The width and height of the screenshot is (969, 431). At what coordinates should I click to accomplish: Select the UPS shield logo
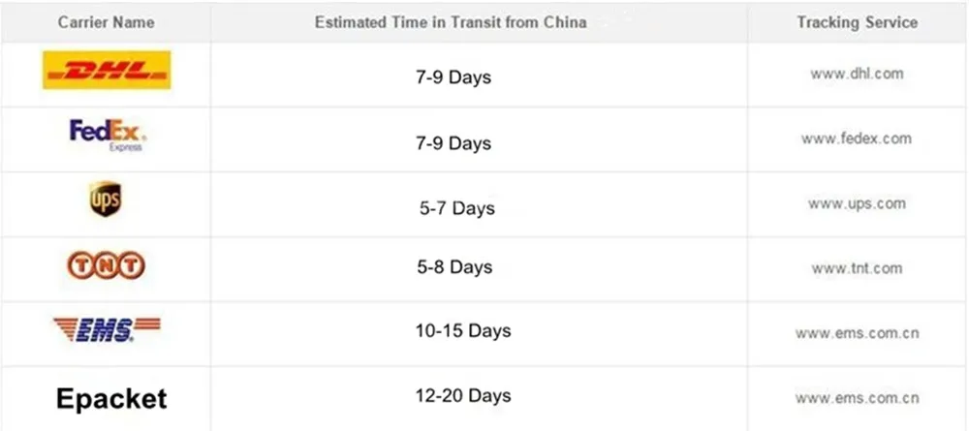105,199
